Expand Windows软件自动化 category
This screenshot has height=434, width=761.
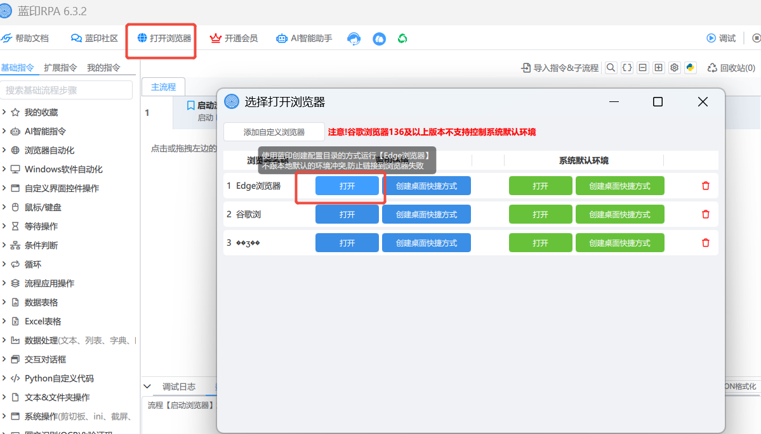tap(4, 169)
